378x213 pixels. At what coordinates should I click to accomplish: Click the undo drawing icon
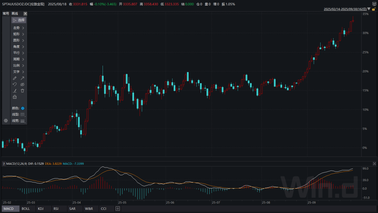[15, 84]
